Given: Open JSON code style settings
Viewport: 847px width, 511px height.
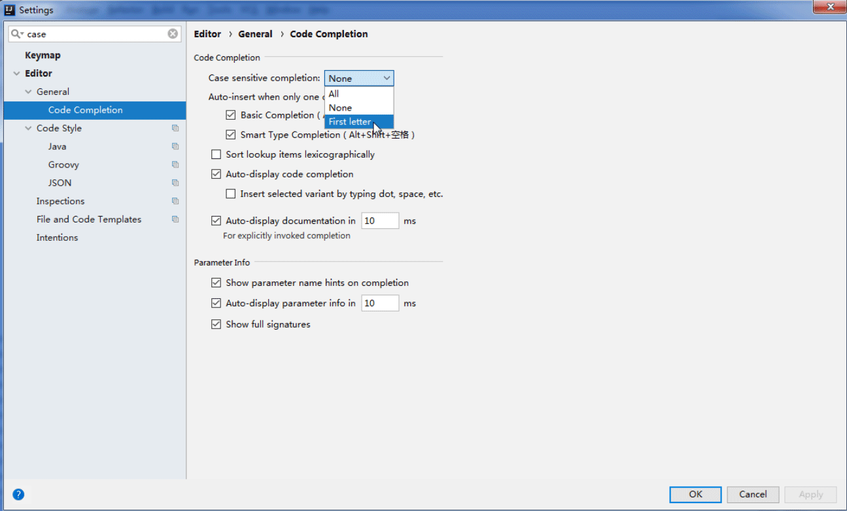Looking at the screenshot, I should [60, 183].
